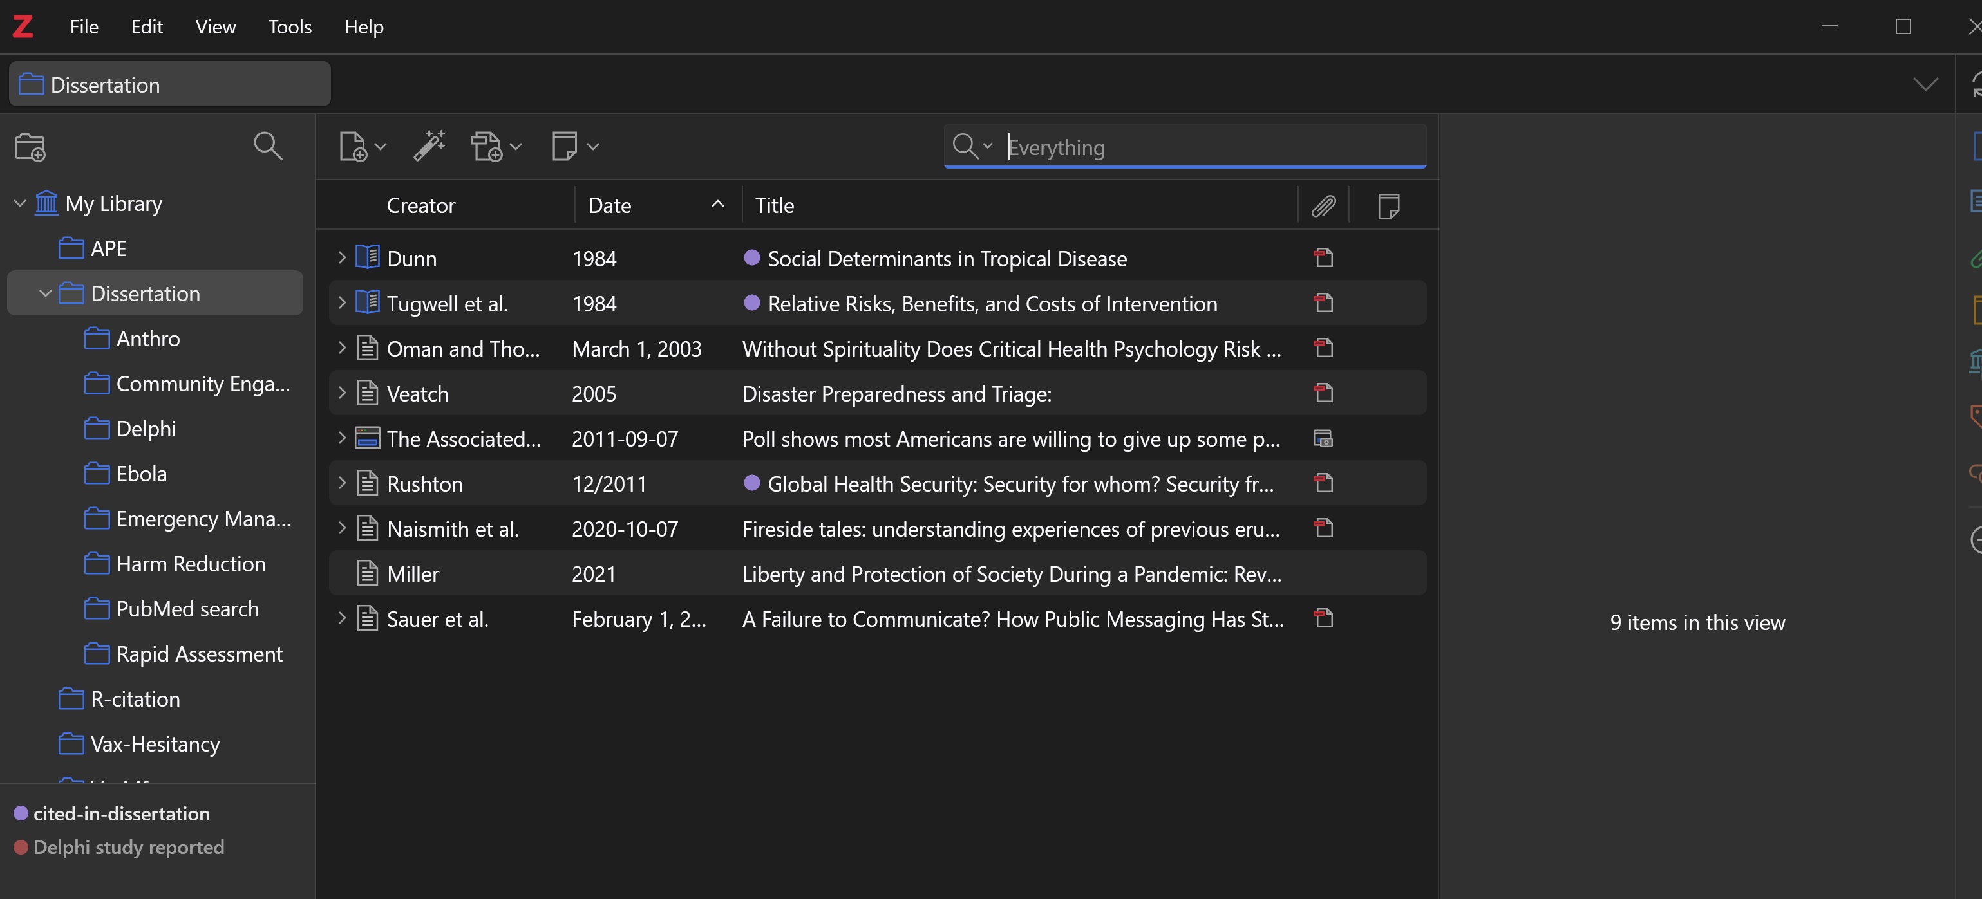This screenshot has width=1982, height=899.
Task: Select the Harm Reduction collection
Action: coord(190,564)
